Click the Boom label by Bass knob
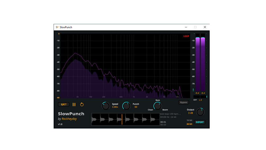 [x=165, y=110]
